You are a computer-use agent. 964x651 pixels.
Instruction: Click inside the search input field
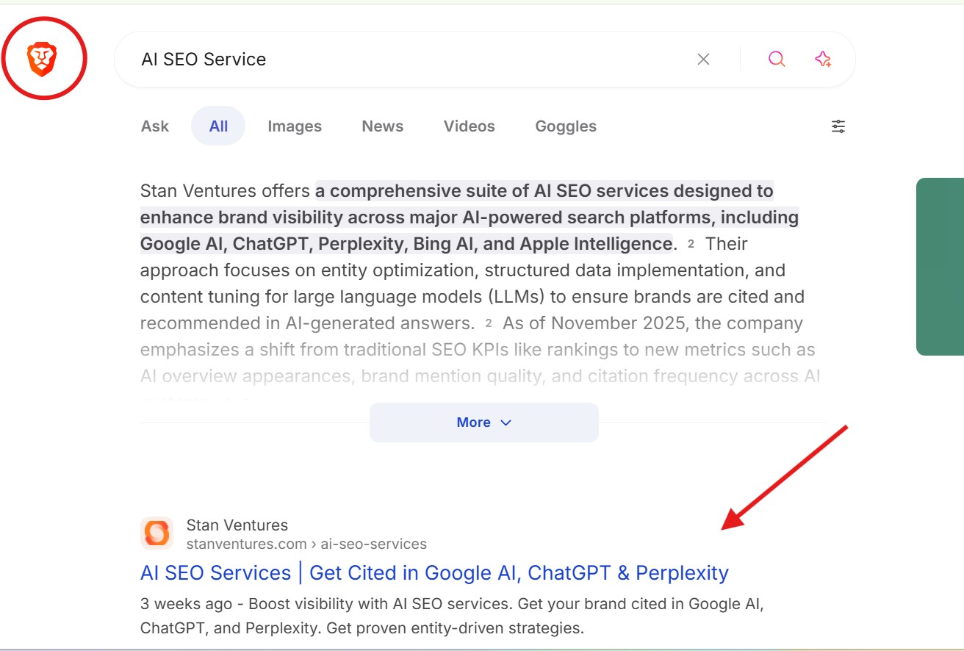[x=367, y=59]
